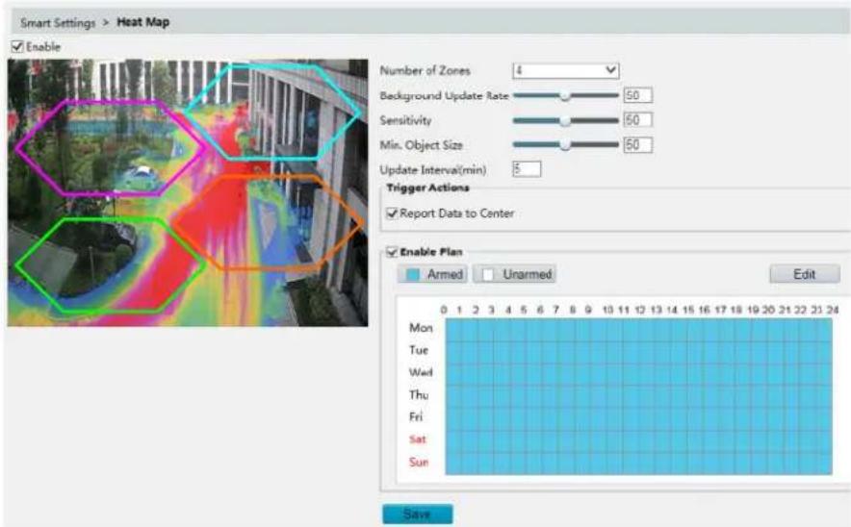
Task: Click the Wed row in the schedule grid
Action: (639, 374)
